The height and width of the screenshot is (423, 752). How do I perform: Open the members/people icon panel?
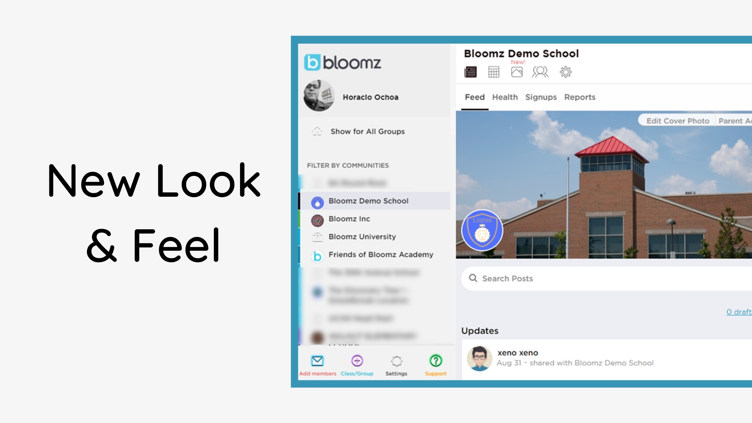click(x=541, y=71)
